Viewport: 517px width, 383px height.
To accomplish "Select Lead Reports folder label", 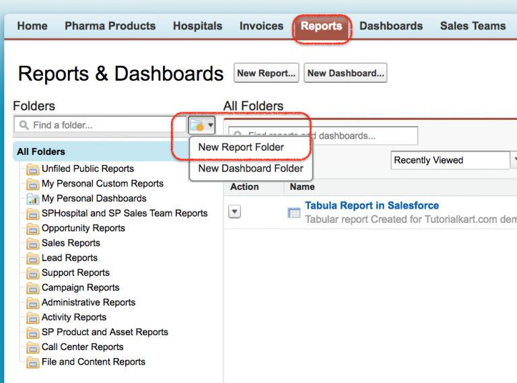I will point(69,258).
